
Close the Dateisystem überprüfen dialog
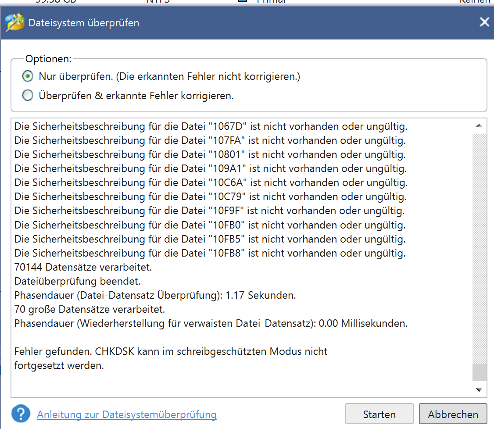[484, 22]
